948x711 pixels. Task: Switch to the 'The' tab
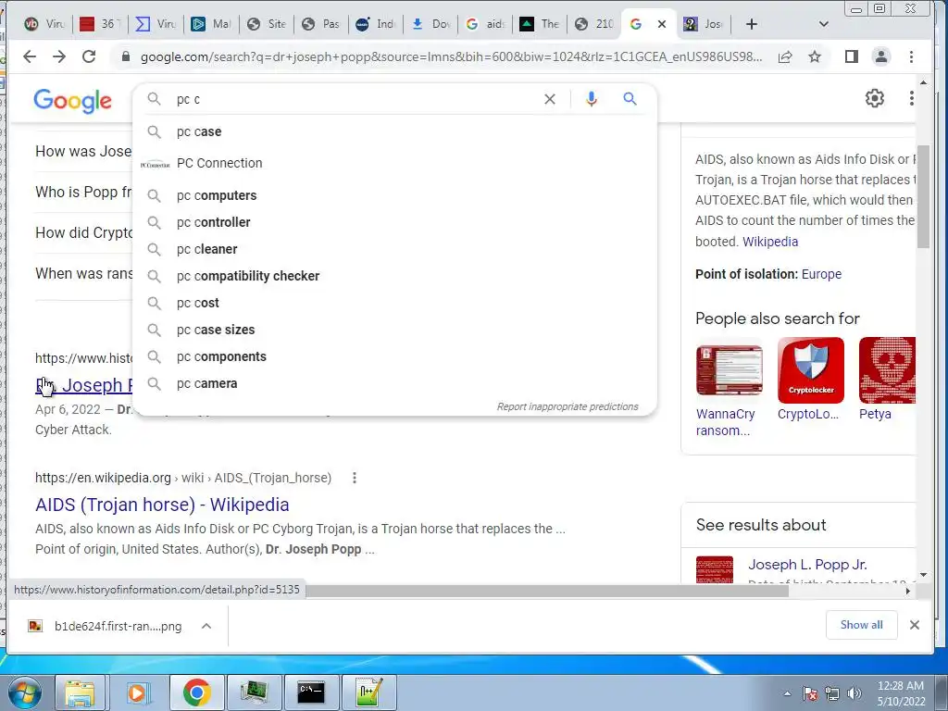click(540, 24)
